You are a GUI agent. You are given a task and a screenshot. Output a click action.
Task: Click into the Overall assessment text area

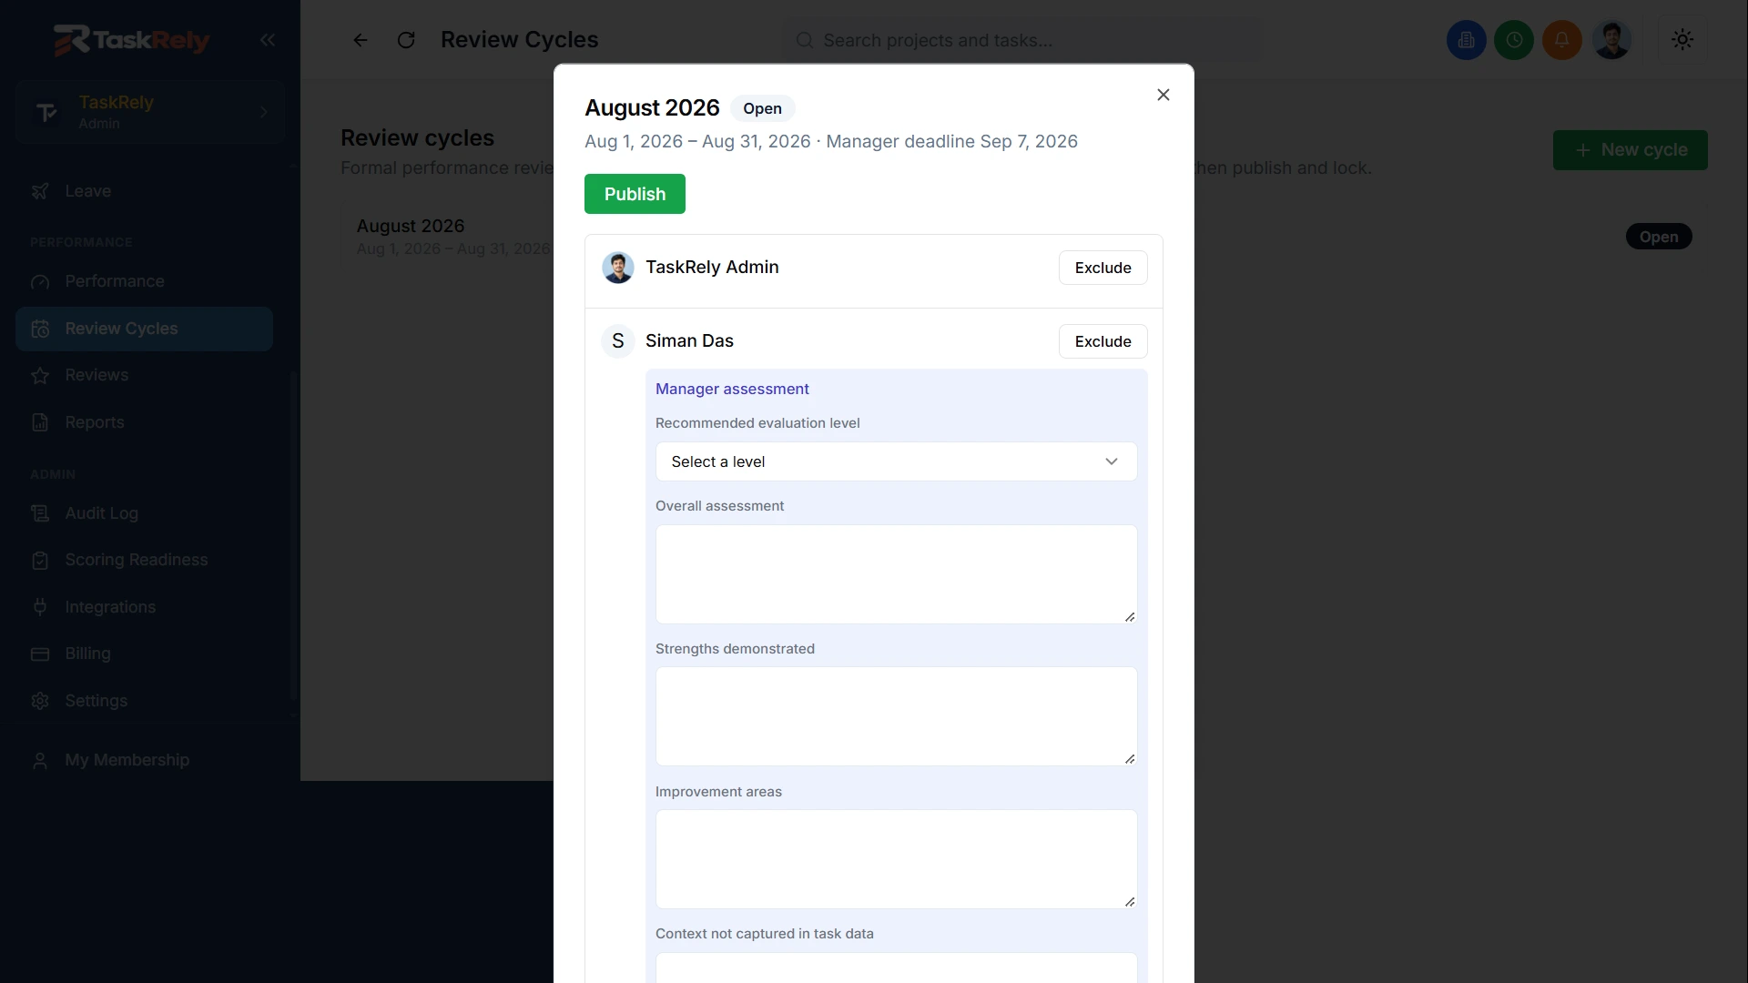pyautogui.click(x=896, y=574)
